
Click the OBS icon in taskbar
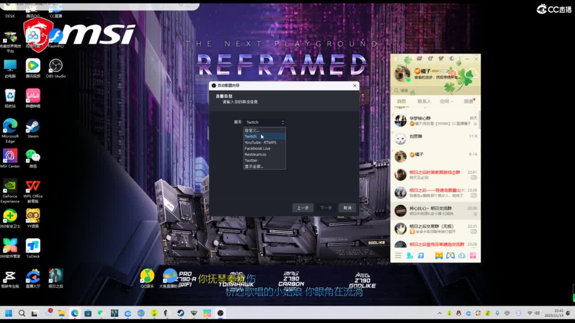(x=220, y=313)
